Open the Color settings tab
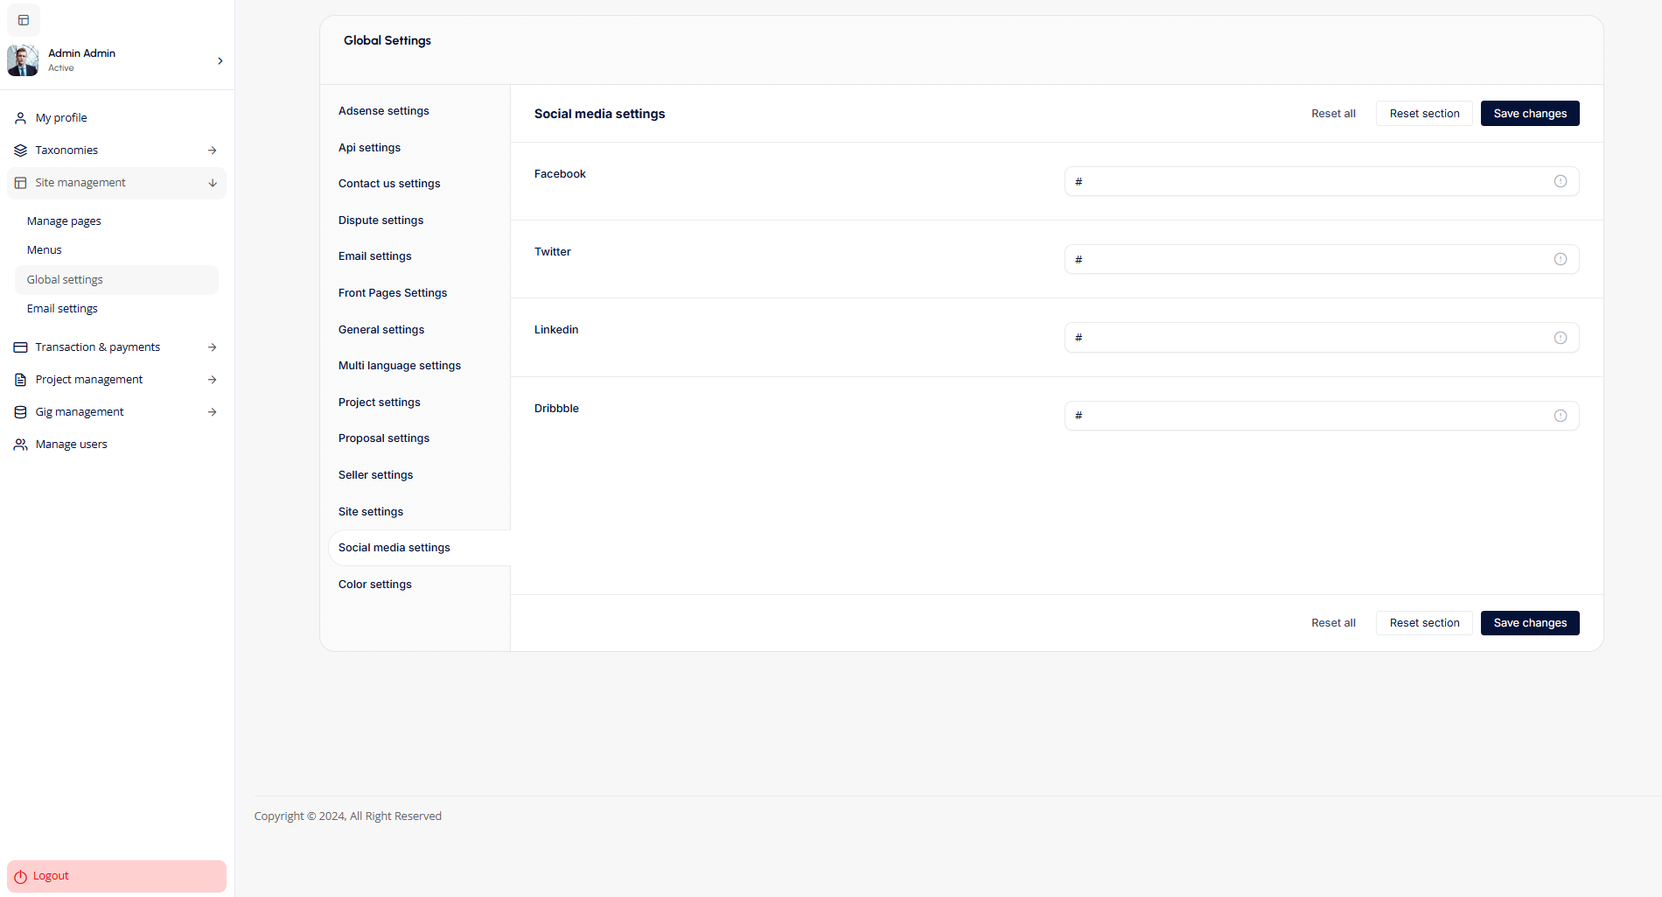 pyautogui.click(x=374, y=585)
